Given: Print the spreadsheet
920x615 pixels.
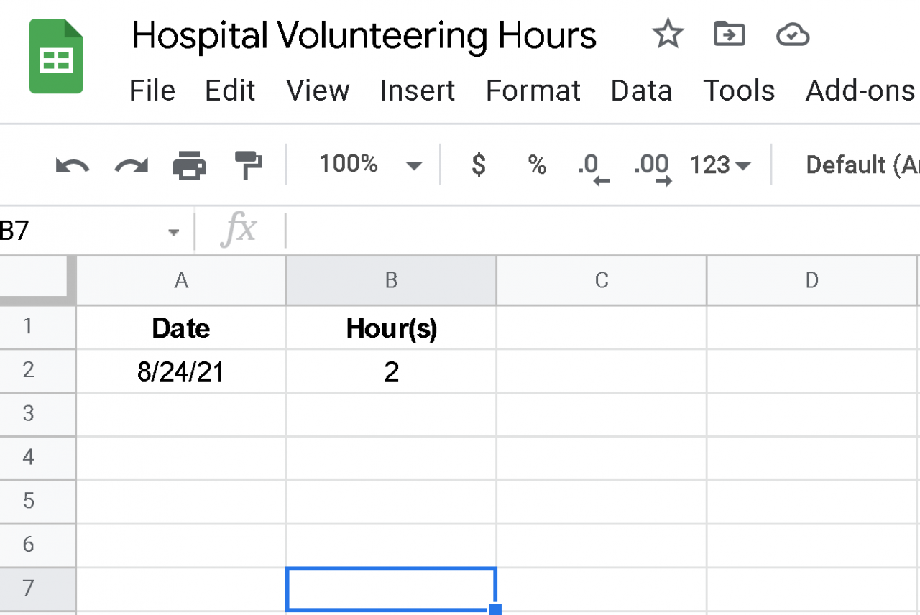Looking at the screenshot, I should 190,166.
